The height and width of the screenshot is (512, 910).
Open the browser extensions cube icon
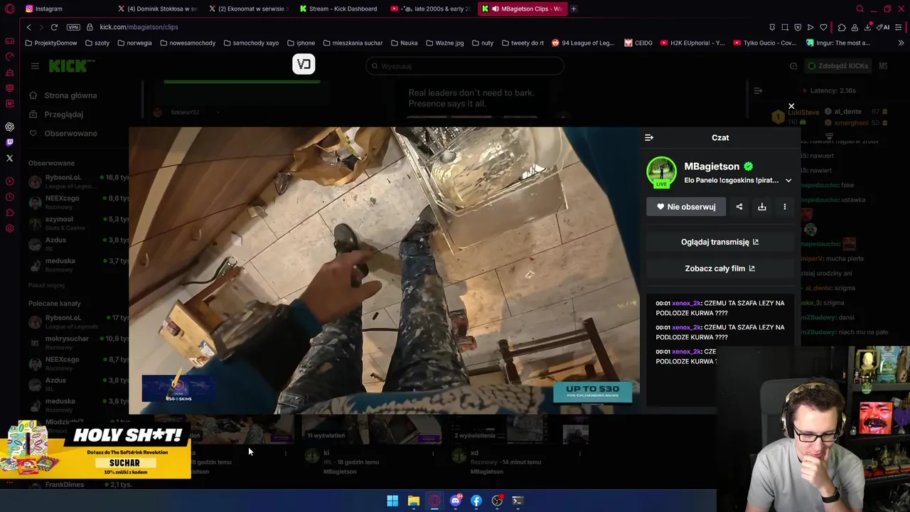pyautogui.click(x=842, y=27)
